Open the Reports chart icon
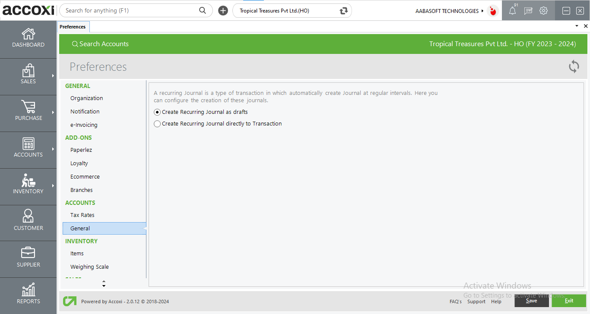The height and width of the screenshot is (314, 590). (28, 290)
